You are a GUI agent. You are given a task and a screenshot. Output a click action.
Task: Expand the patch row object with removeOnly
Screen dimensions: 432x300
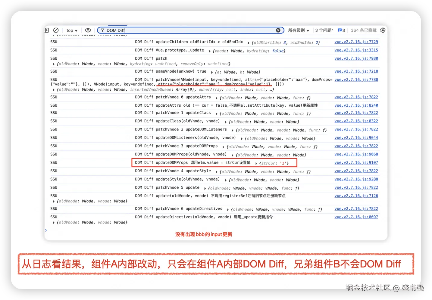click(54, 64)
